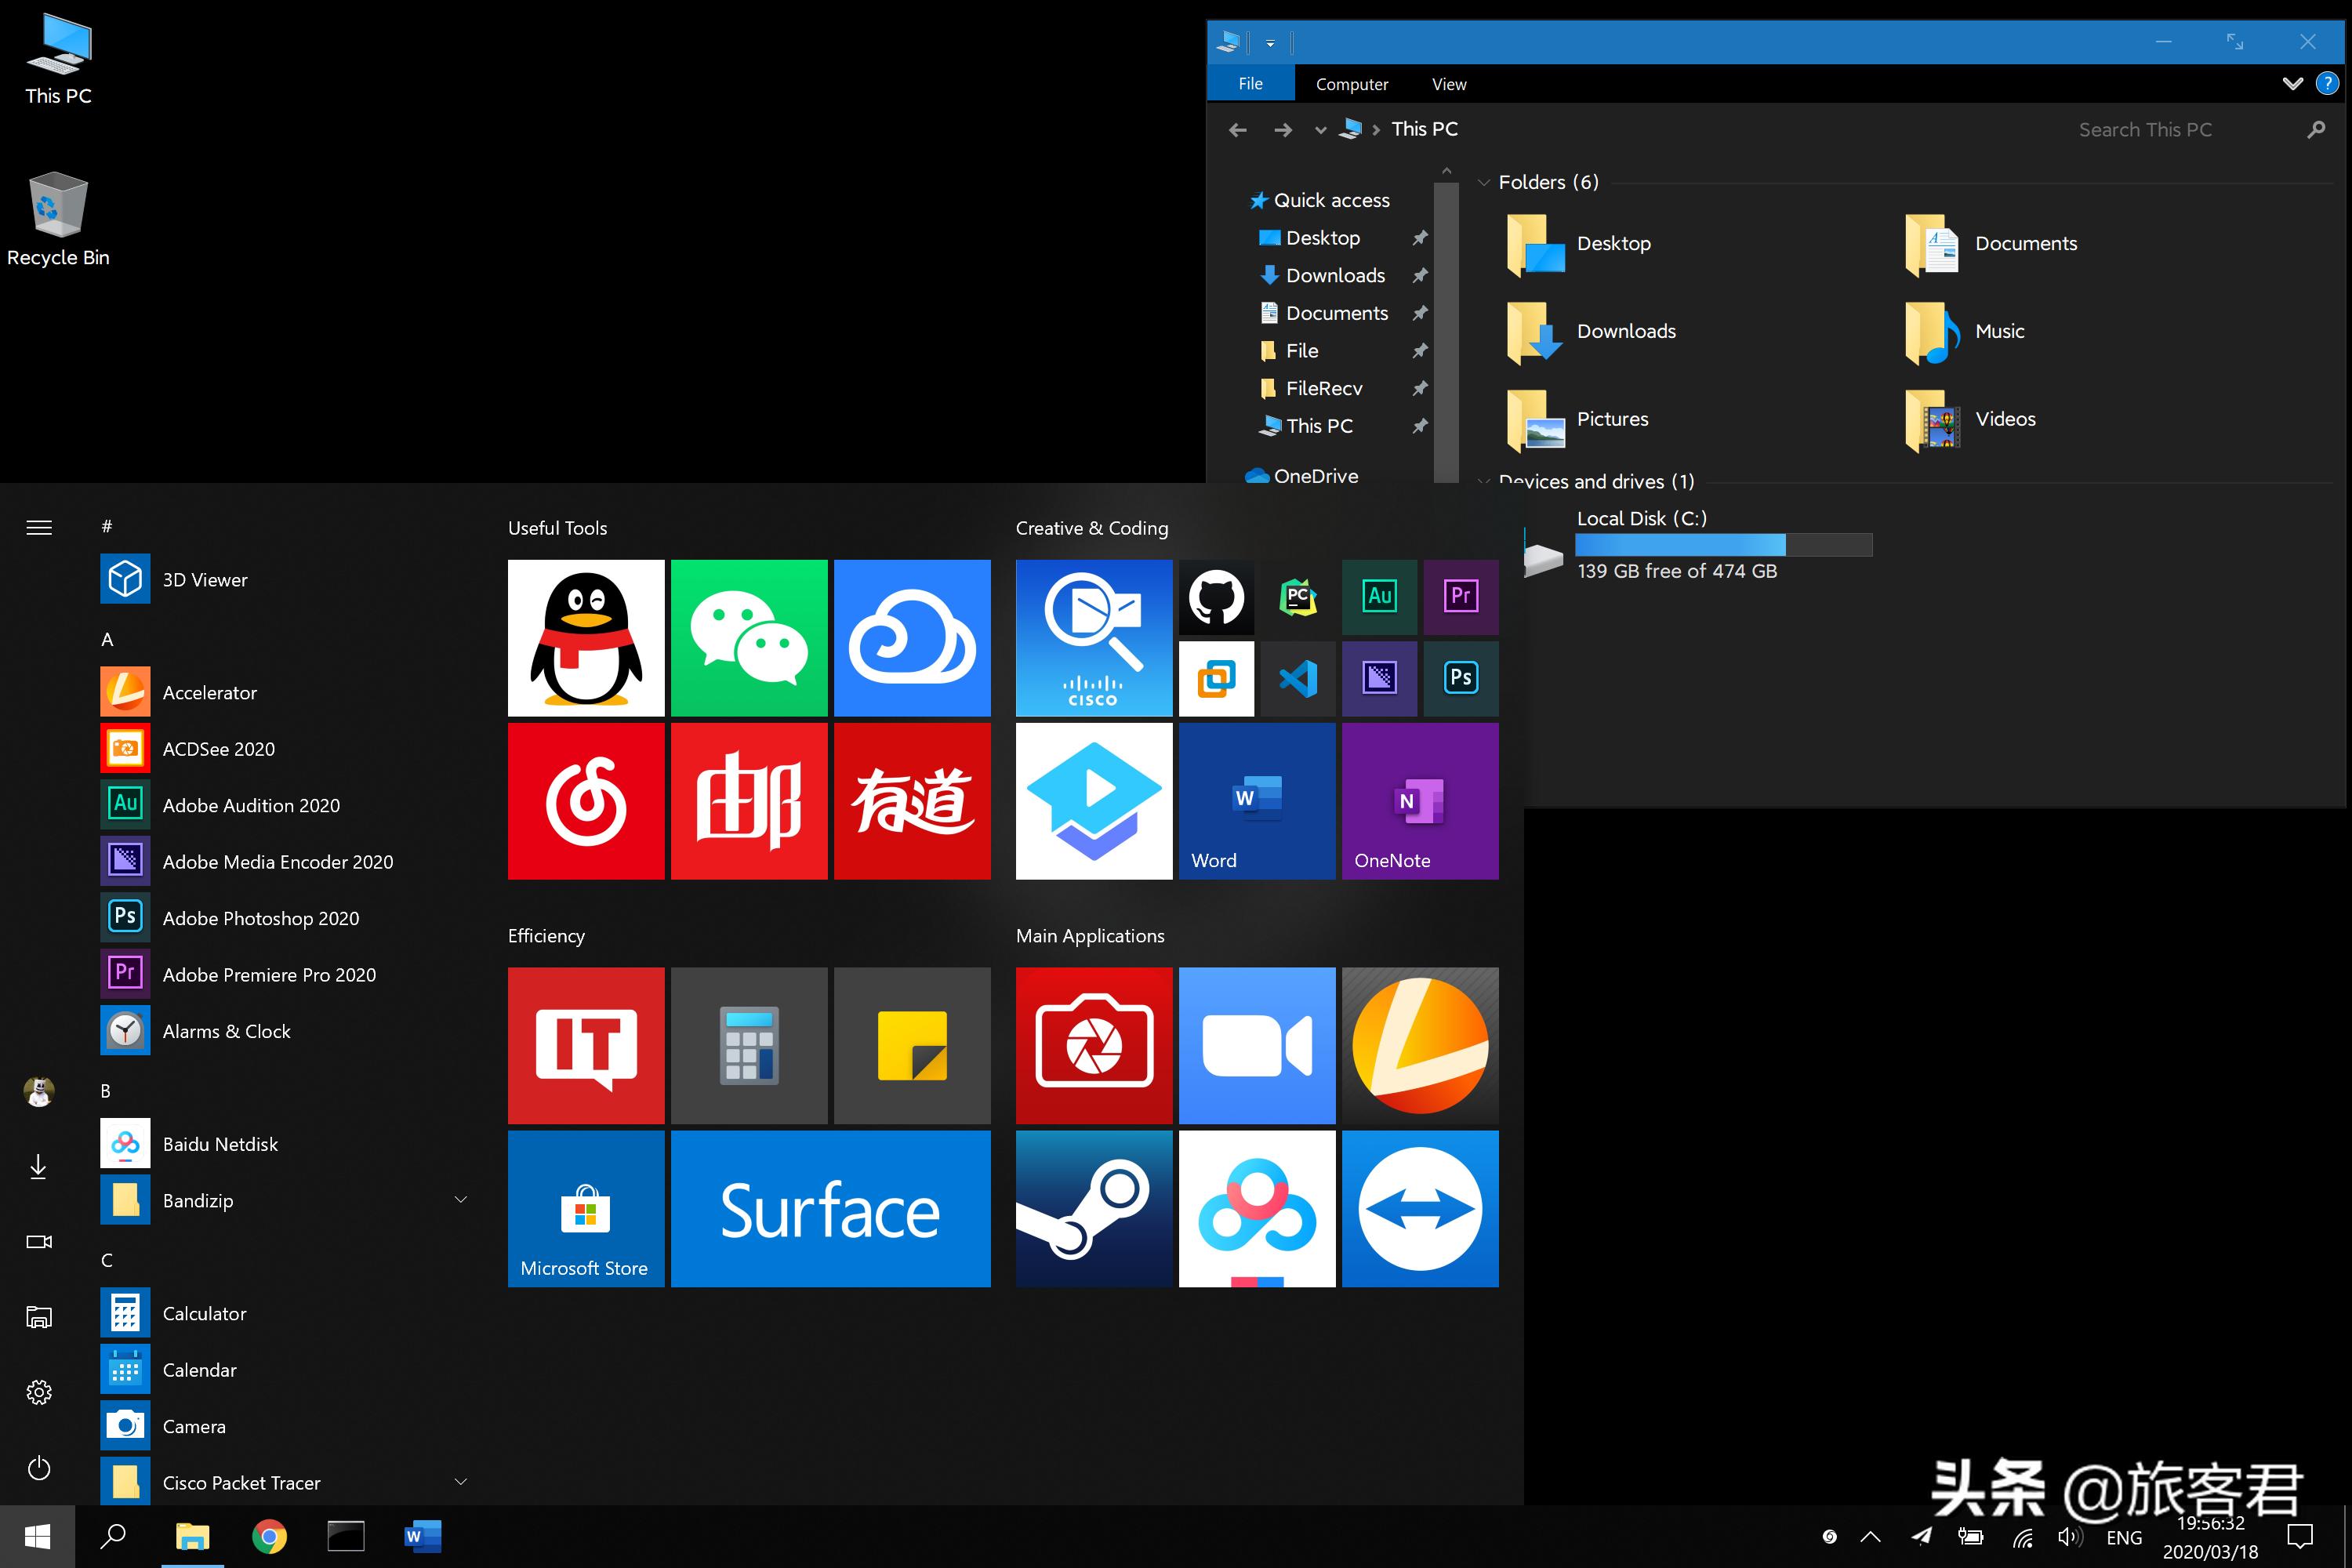Screen dimensions: 2352x1568
Task: Launch PyCharm from the Start menu tiles
Action: point(1298,597)
